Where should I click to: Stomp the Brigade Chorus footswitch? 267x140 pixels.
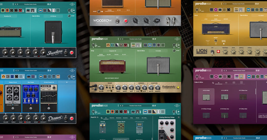(13, 109)
